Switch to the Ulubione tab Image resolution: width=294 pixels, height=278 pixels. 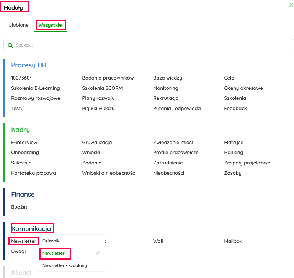coord(18,25)
